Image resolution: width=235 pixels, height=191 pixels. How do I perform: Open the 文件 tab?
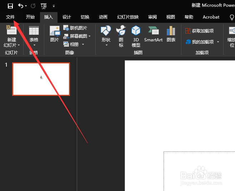[x=10, y=17]
